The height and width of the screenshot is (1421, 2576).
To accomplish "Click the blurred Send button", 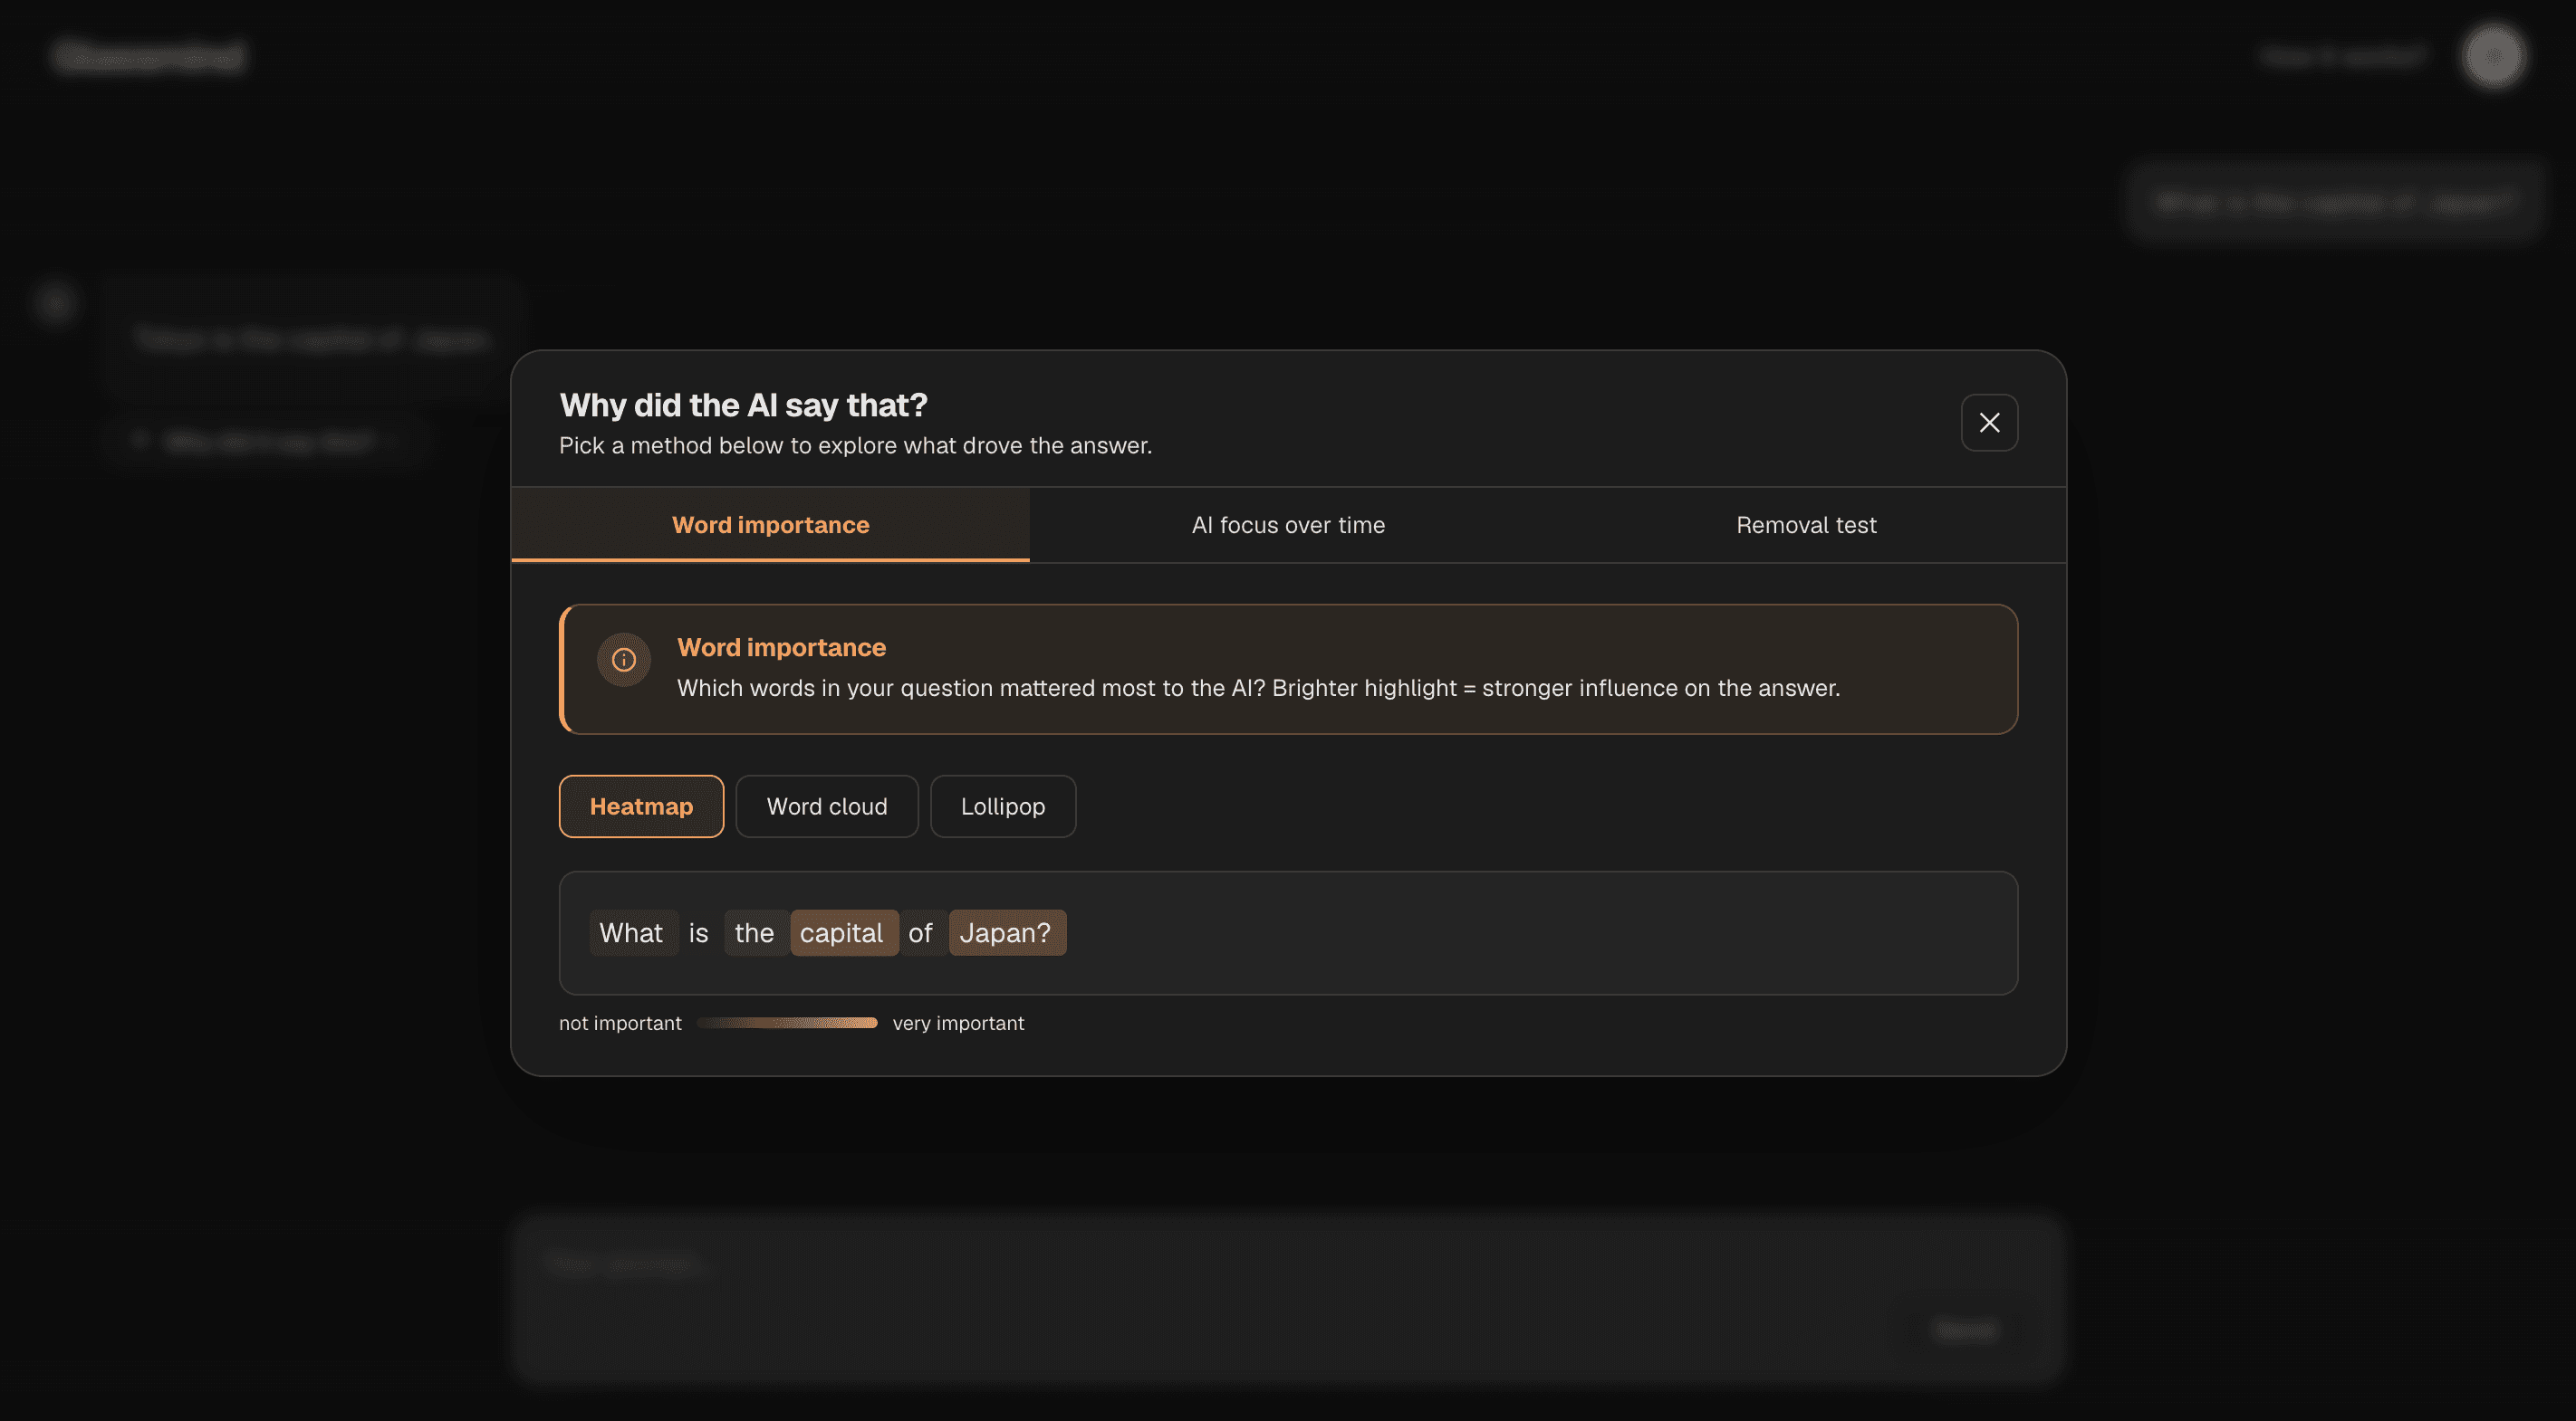I will 1965,1329.
